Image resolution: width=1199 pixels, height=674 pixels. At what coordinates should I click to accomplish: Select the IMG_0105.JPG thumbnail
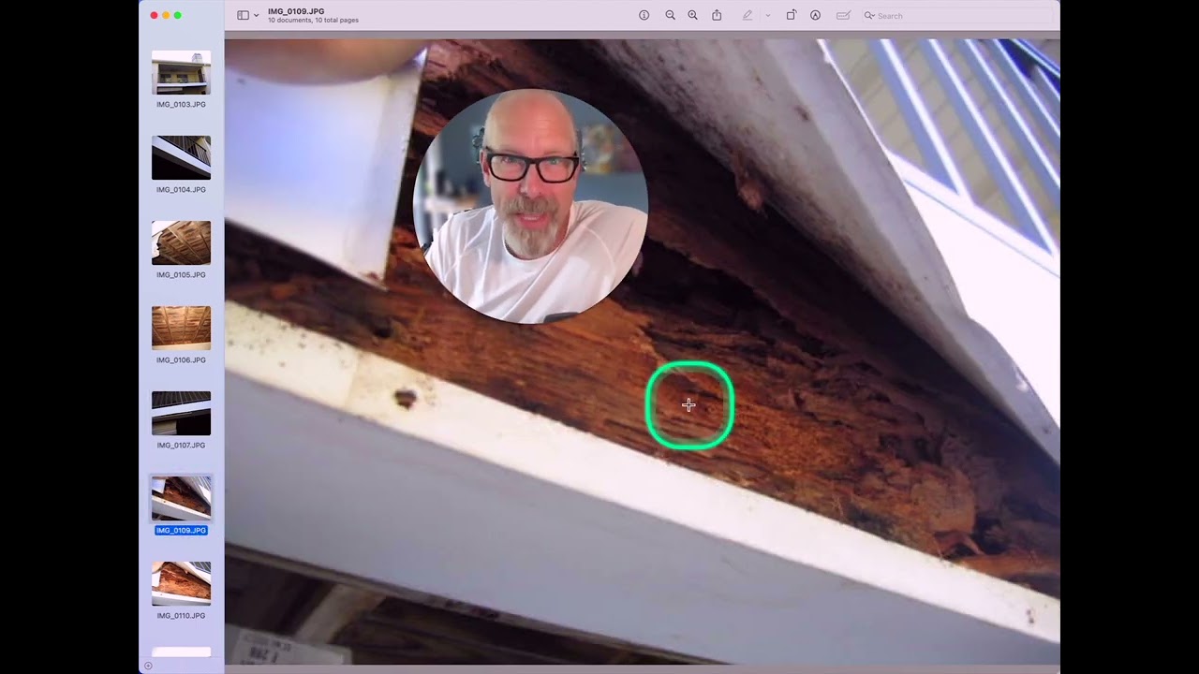181,243
